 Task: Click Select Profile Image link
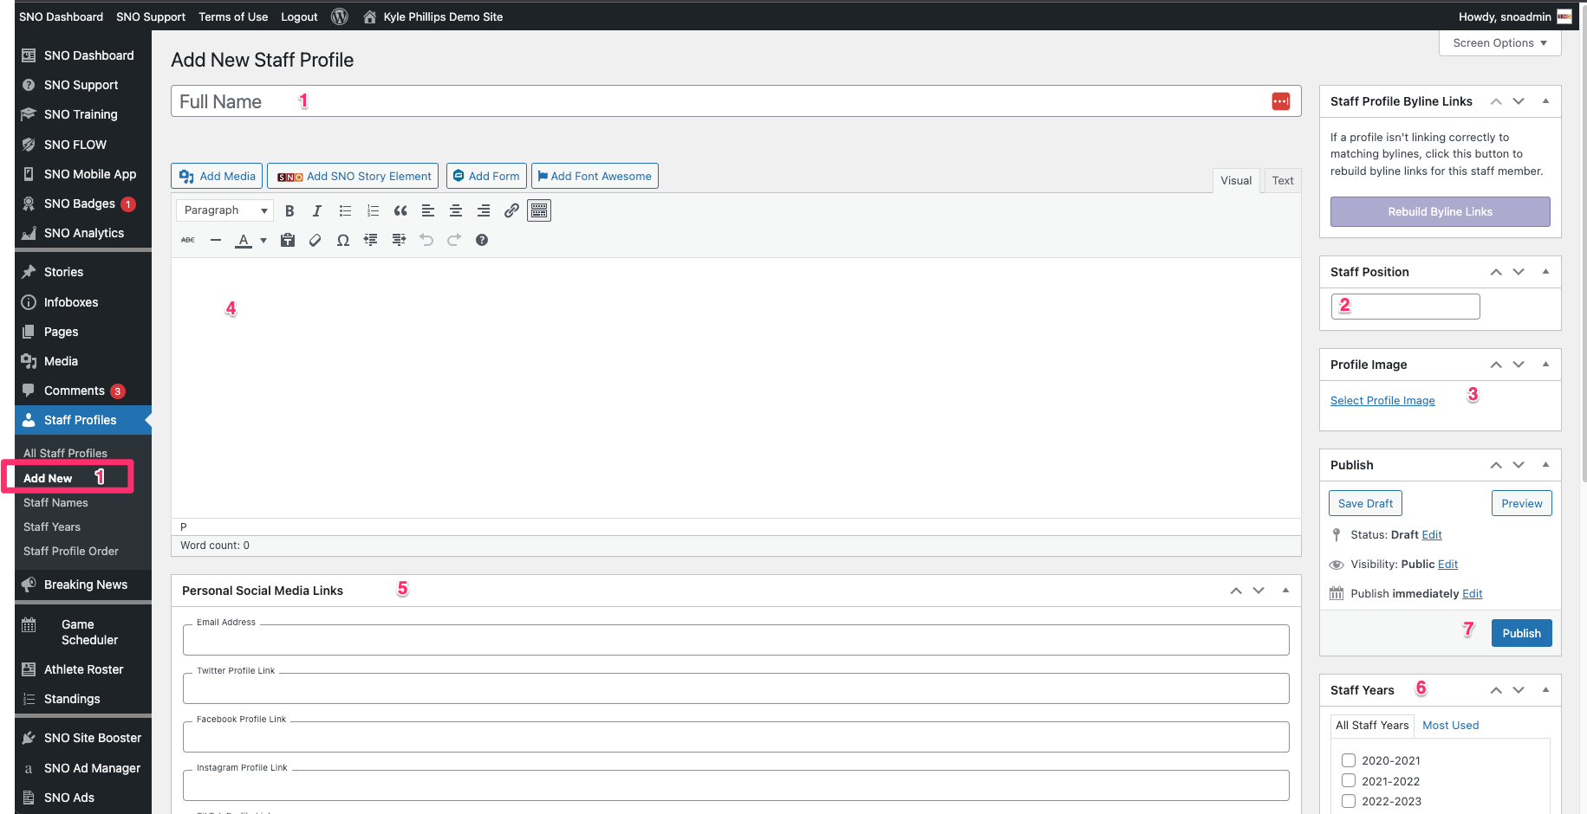pyautogui.click(x=1382, y=400)
